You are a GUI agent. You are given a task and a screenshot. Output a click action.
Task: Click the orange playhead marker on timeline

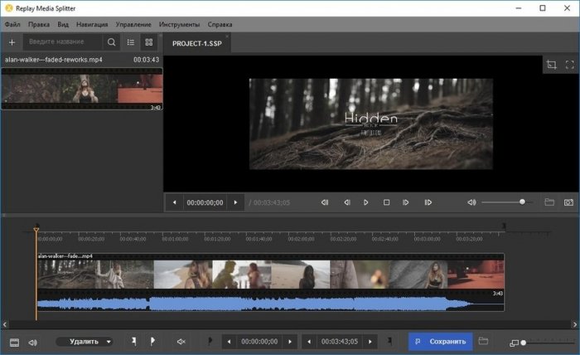36,230
